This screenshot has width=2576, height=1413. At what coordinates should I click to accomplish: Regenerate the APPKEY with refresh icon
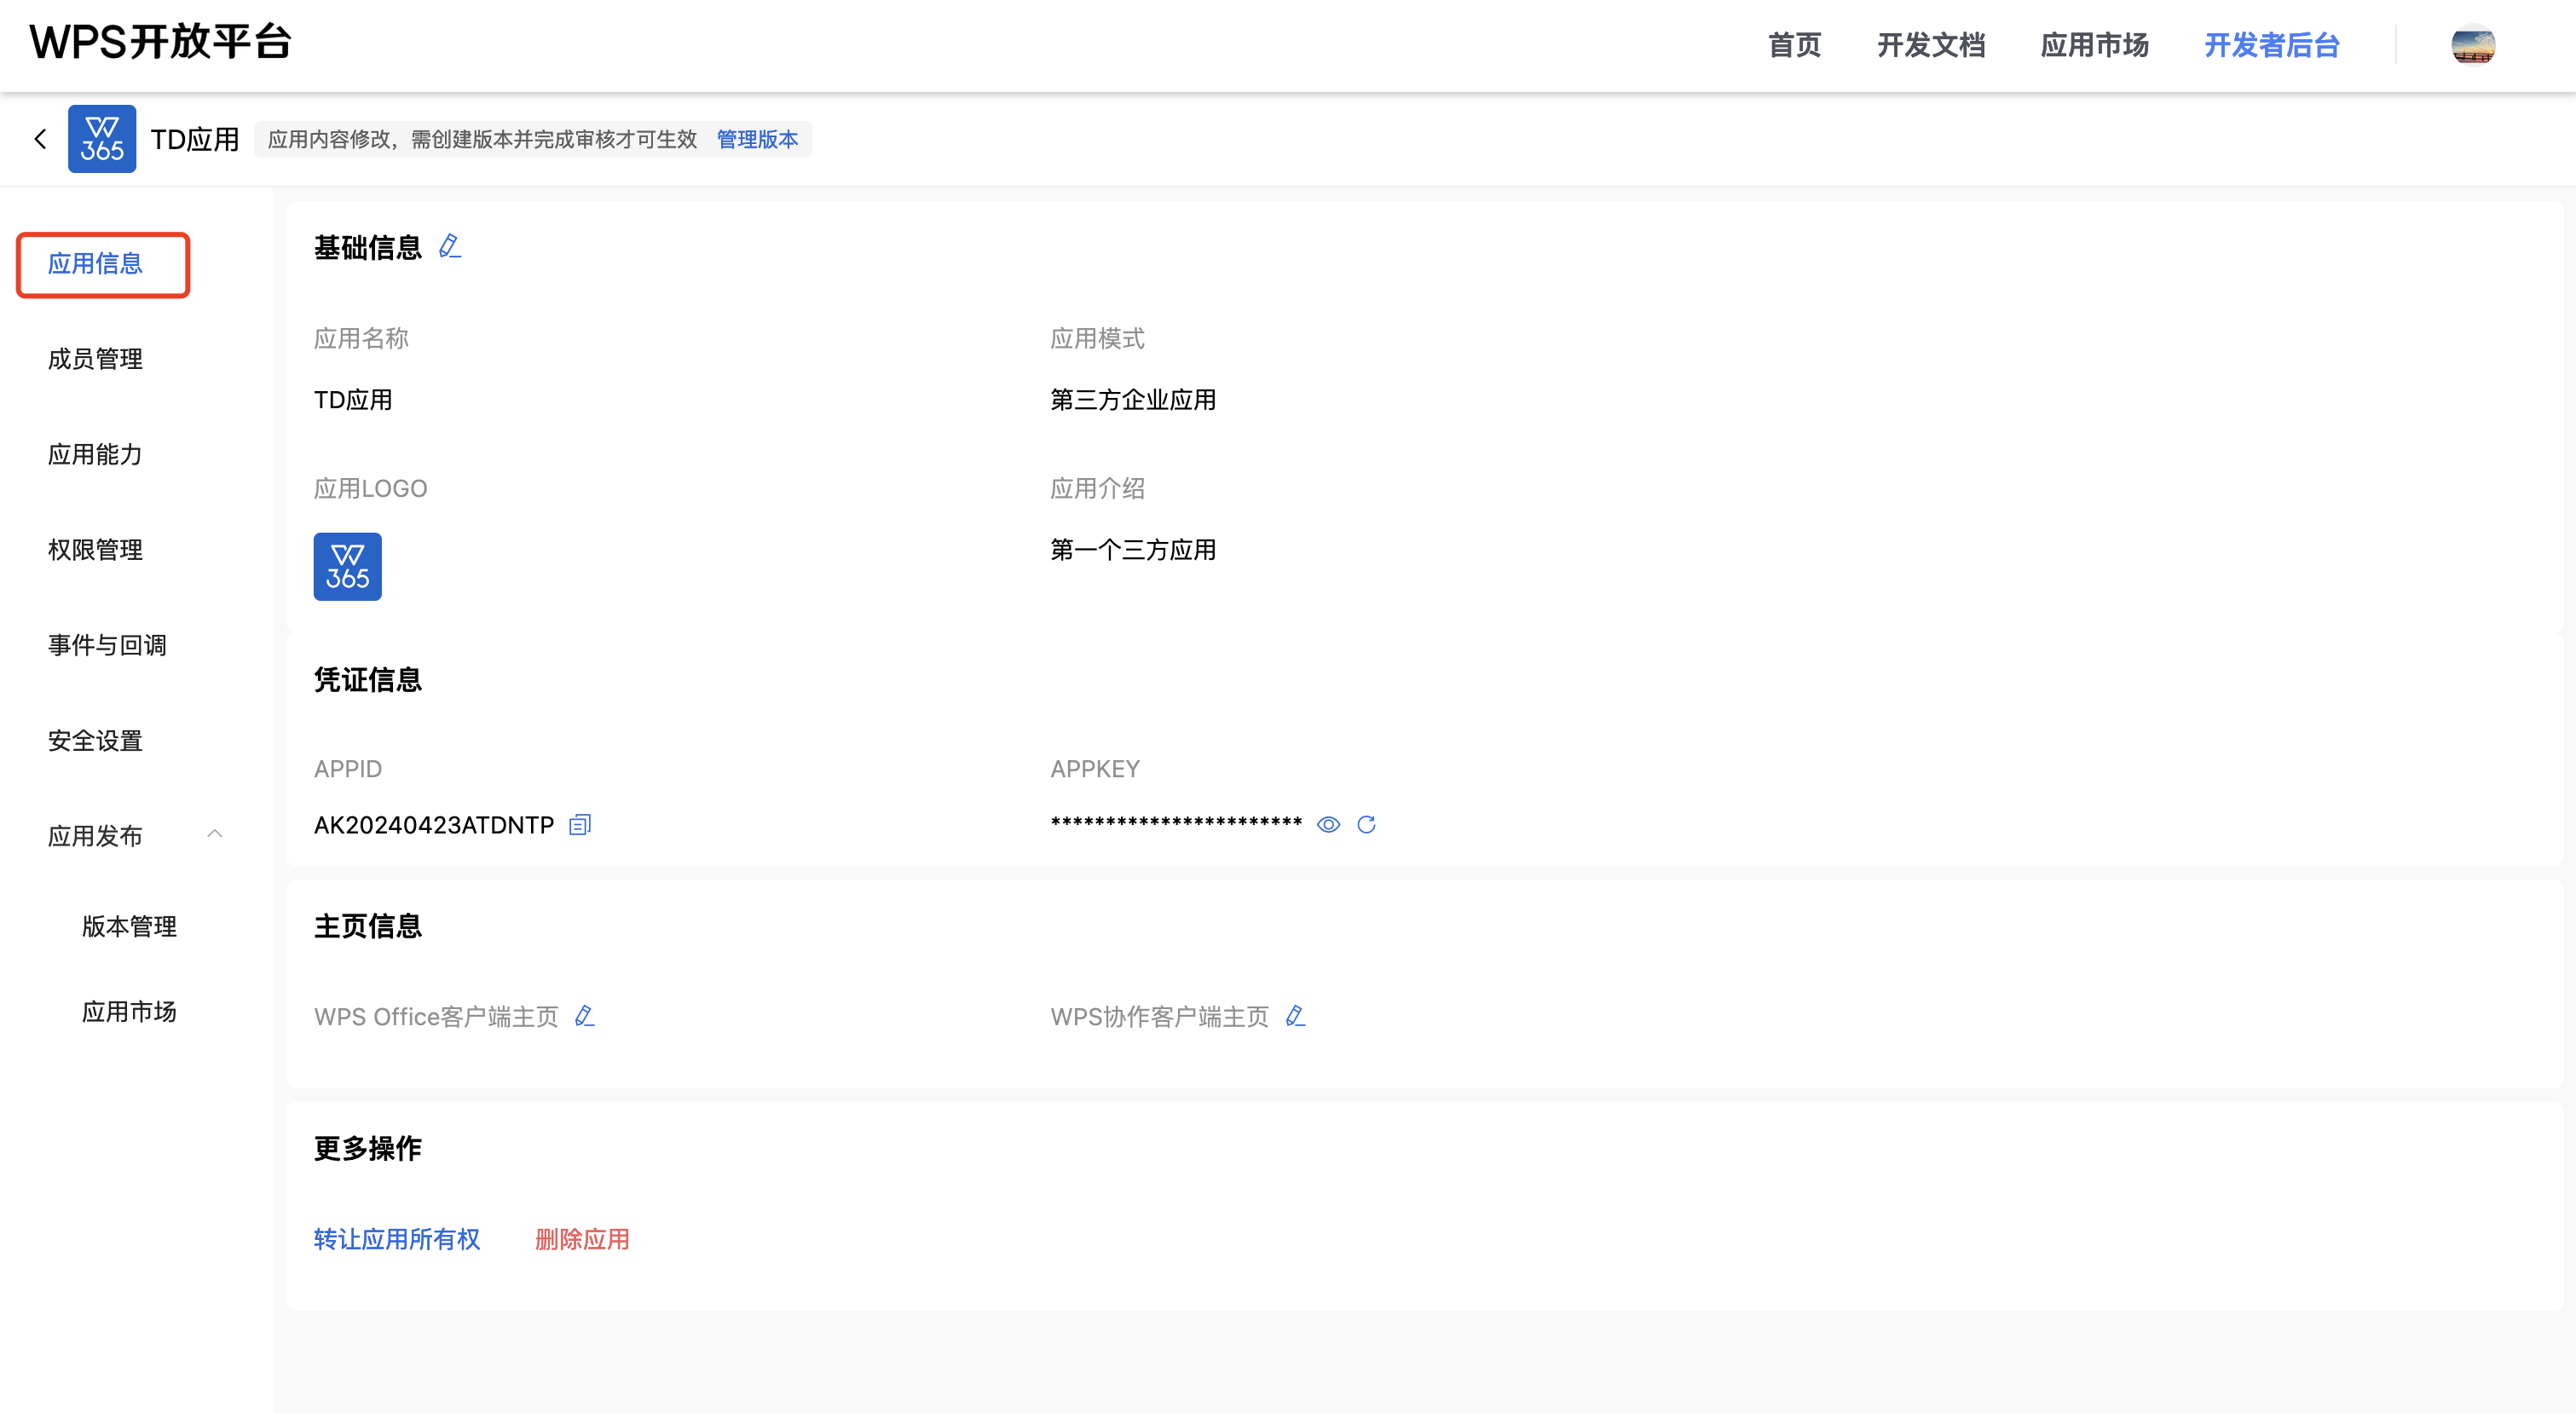[1366, 825]
